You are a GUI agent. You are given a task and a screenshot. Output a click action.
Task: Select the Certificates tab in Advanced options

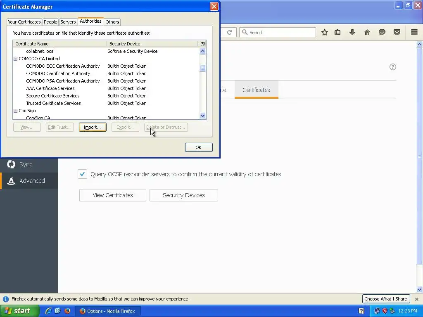256,90
